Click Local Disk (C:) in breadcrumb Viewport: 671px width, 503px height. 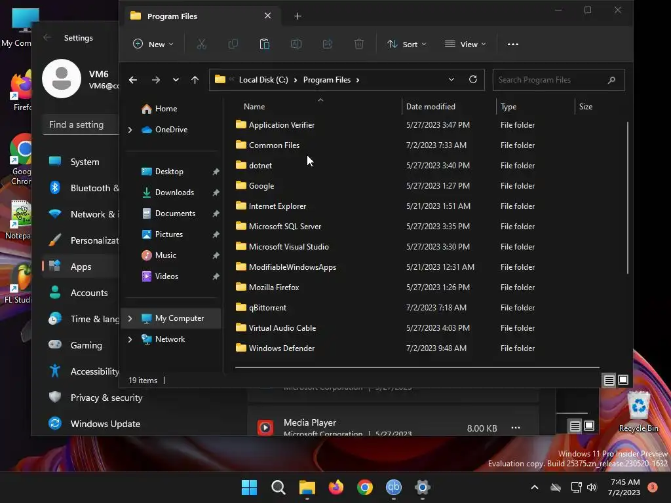click(x=263, y=80)
